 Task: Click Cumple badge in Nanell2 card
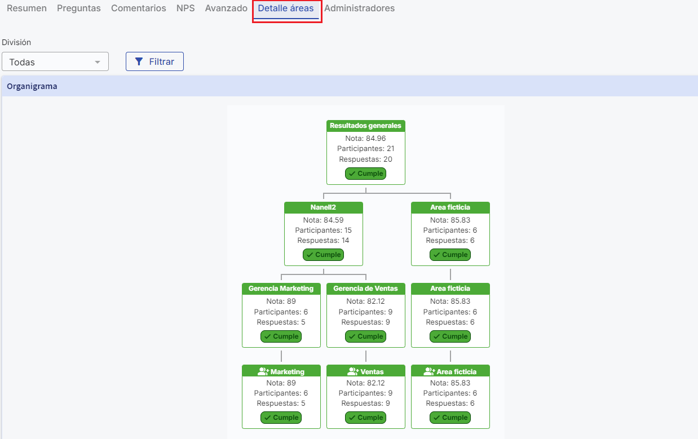coord(323,255)
